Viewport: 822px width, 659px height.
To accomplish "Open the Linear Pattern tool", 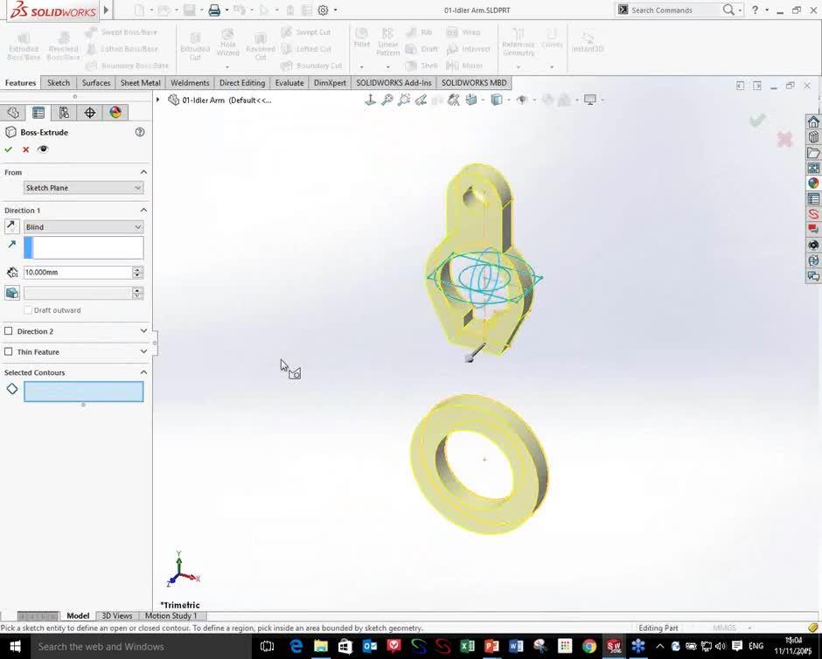I will tap(387, 44).
